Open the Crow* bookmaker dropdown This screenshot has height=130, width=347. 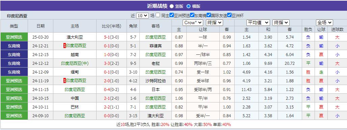(193, 23)
